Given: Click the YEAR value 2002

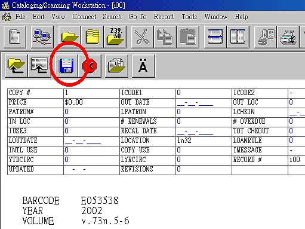Looking at the screenshot, I should pos(91,211).
